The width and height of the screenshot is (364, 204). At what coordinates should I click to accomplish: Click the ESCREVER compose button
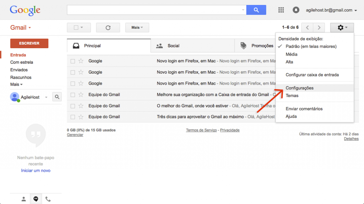coord(29,43)
